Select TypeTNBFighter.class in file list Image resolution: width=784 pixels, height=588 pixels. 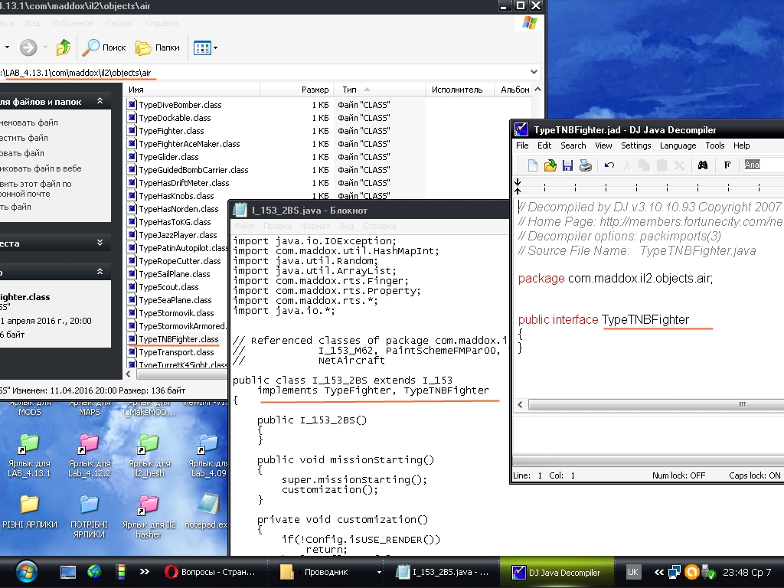[178, 339]
